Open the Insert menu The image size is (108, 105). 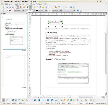tap(16, 4)
